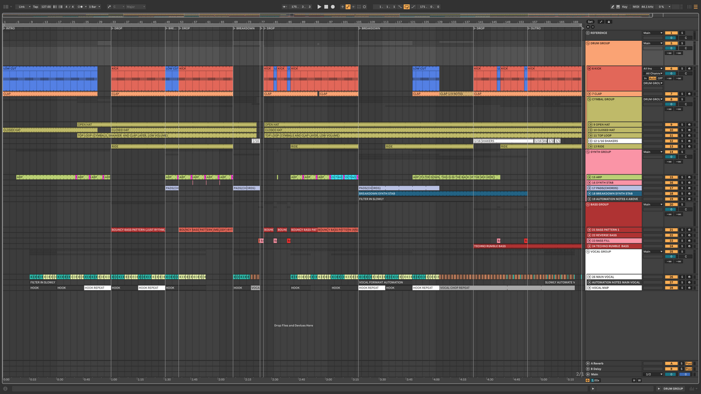Click the Re-enable Automation arrow icon
Image resolution: width=701 pixels, height=394 pixels.
[353, 6]
